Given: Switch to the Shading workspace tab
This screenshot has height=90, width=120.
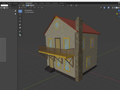Looking at the screenshot, I should (x=35, y=3).
